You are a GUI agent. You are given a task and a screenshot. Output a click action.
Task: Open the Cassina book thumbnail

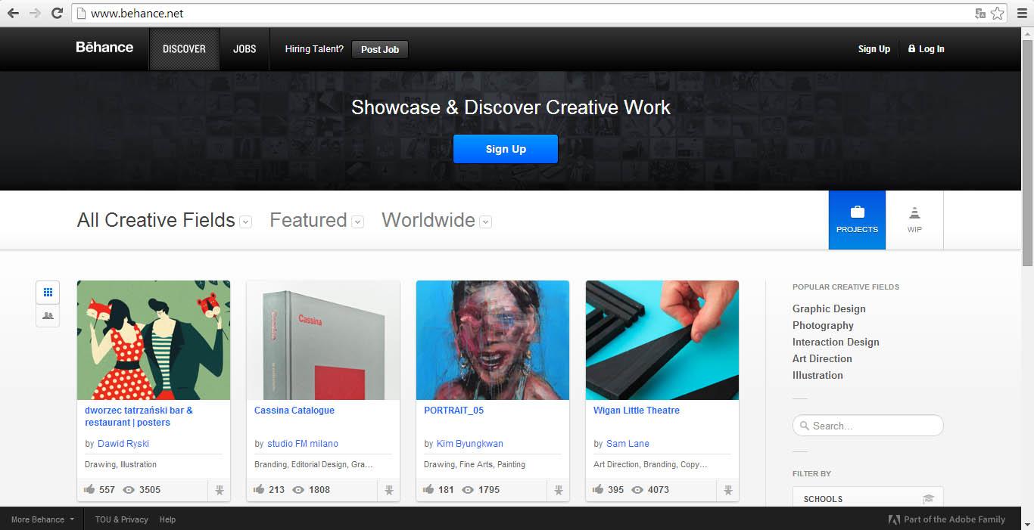tap(323, 340)
